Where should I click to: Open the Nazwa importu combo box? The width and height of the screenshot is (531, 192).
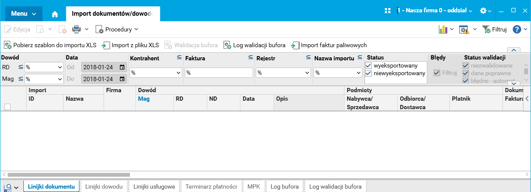[x=338, y=73]
